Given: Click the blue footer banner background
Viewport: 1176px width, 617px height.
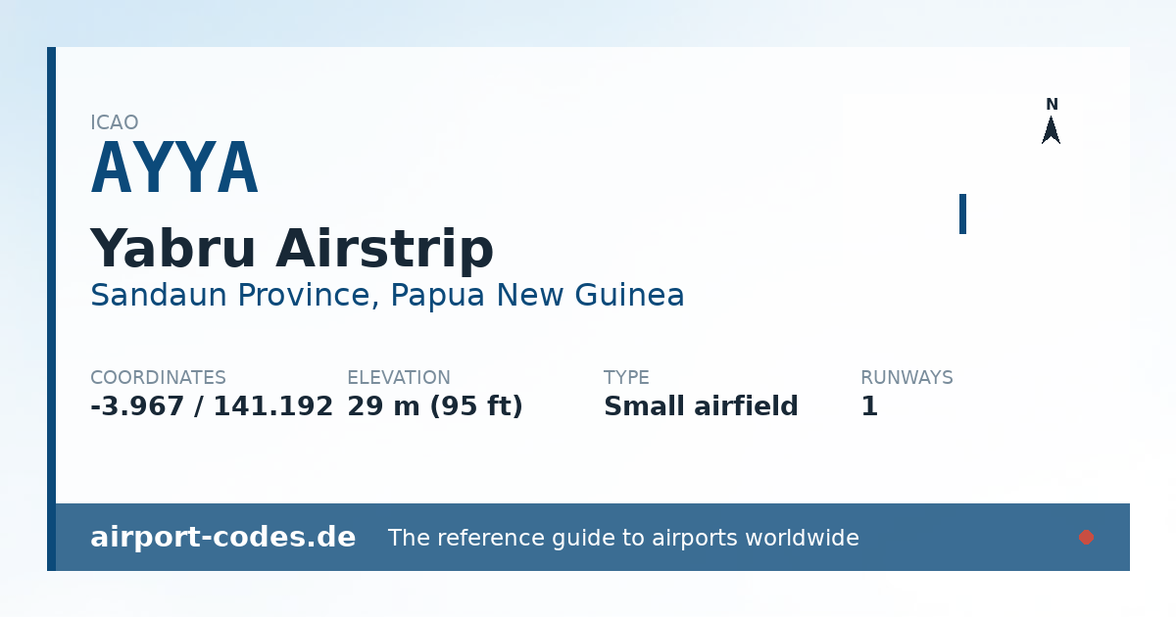Looking at the screenshot, I should pyautogui.click(x=960, y=537).
